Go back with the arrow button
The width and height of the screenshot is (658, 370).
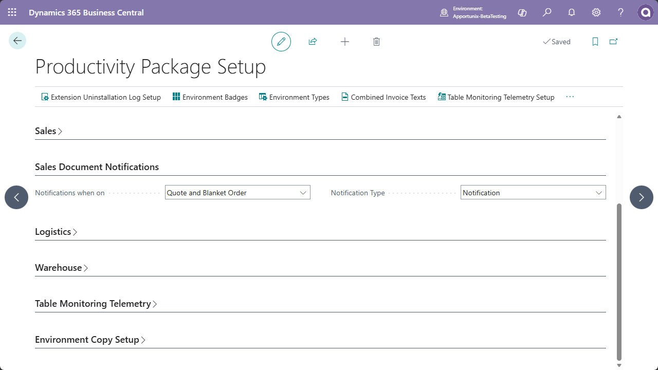[x=17, y=41]
